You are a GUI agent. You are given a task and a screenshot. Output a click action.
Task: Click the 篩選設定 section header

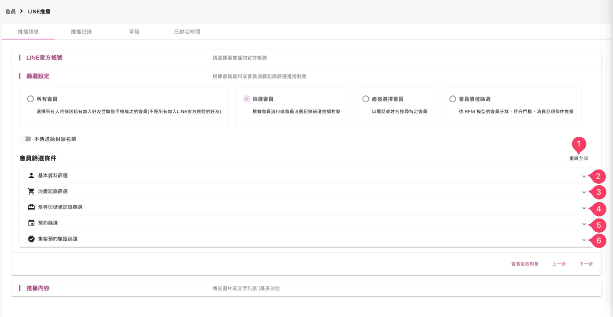tap(306, 76)
